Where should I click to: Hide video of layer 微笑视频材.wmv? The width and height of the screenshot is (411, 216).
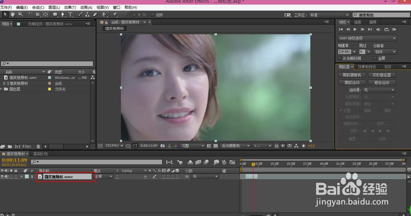(2, 177)
